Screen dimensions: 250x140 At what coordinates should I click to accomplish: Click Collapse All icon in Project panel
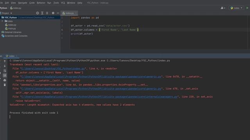[x=47, y=13]
